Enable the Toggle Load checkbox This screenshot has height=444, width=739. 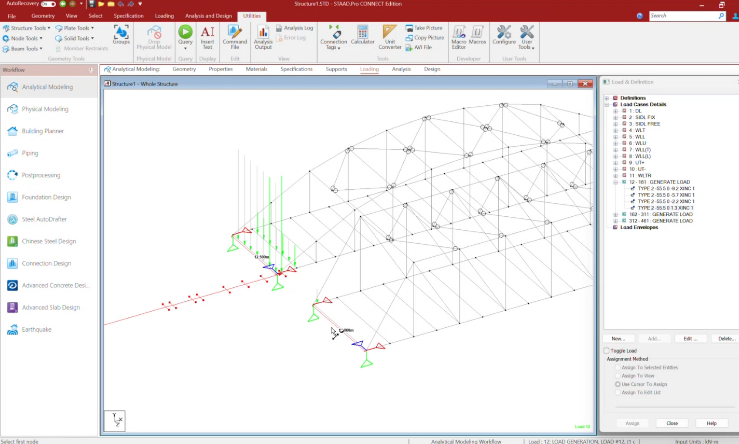pos(607,351)
